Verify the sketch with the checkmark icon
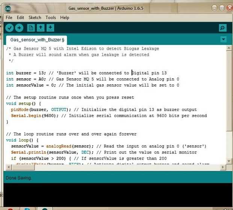 [9, 28]
